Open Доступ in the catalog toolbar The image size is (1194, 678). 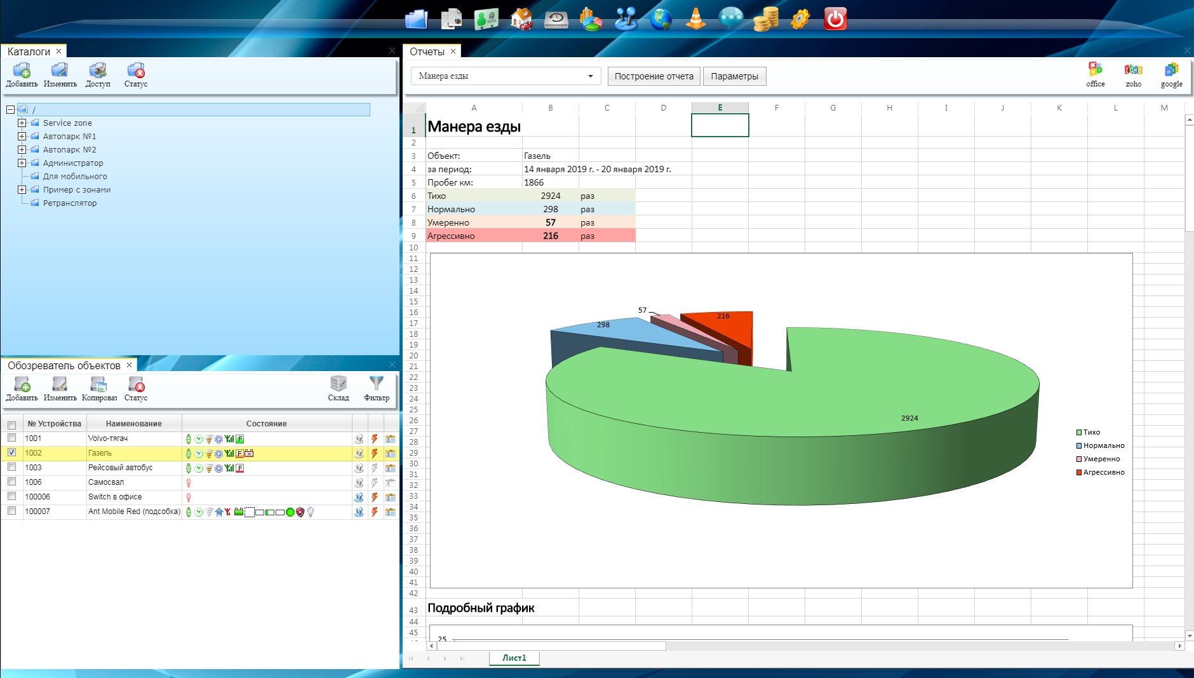point(98,74)
